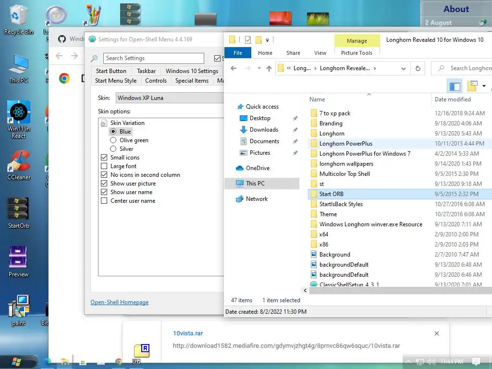492x369 pixels.
Task: Click the browser back arrow behind settings
Action: tap(59, 56)
